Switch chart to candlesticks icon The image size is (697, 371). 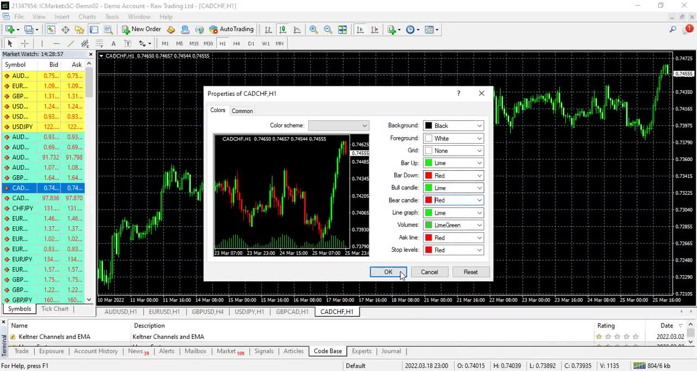point(282,29)
